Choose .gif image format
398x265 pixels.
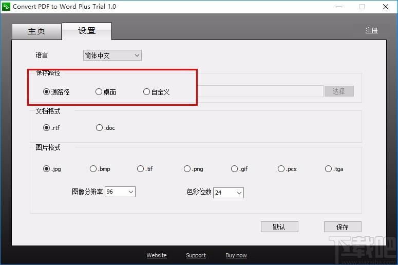[x=239, y=169]
